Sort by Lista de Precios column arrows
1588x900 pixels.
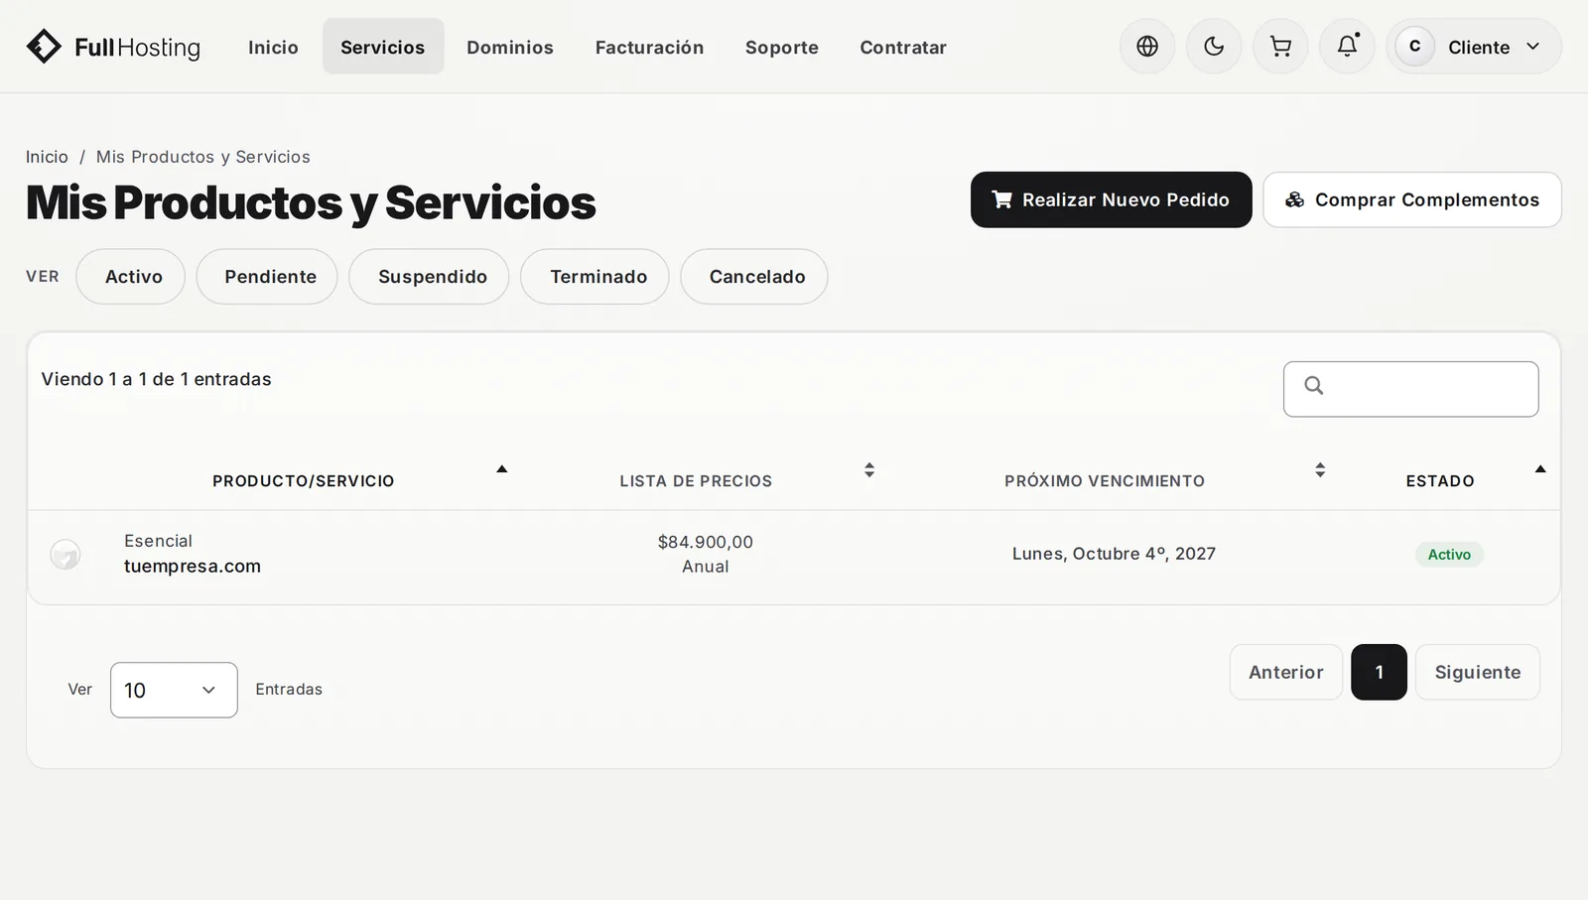(x=869, y=470)
